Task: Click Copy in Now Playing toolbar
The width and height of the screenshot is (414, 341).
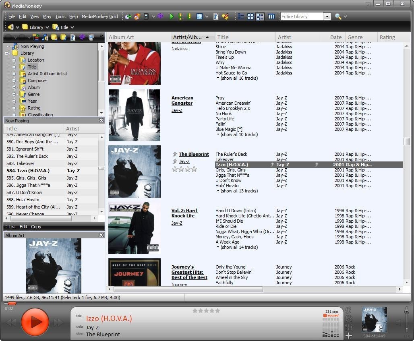Action: point(36,227)
